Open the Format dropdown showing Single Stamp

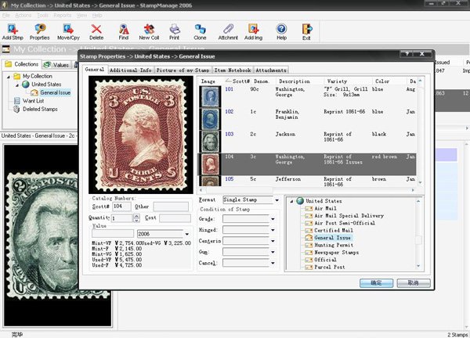click(x=277, y=200)
